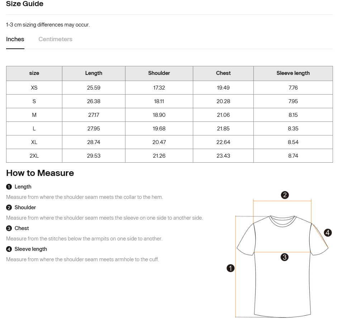Select the XS size row label
The width and height of the screenshot is (338, 325).
34,88
